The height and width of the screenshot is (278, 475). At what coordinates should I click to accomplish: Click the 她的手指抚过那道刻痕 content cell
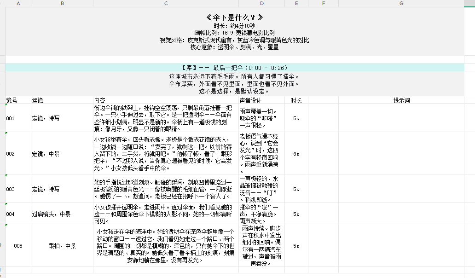click(166, 189)
